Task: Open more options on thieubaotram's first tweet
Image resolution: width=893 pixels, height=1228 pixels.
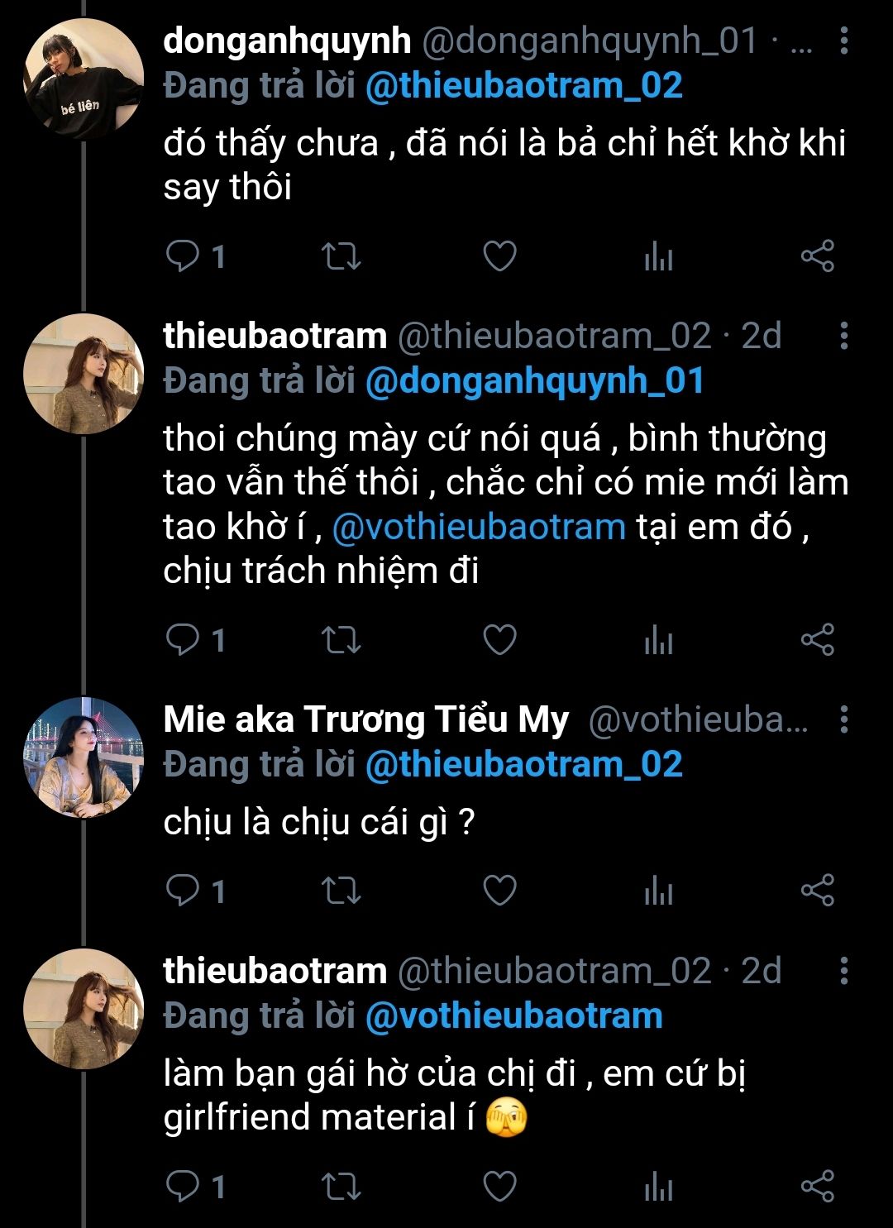Action: tap(843, 336)
